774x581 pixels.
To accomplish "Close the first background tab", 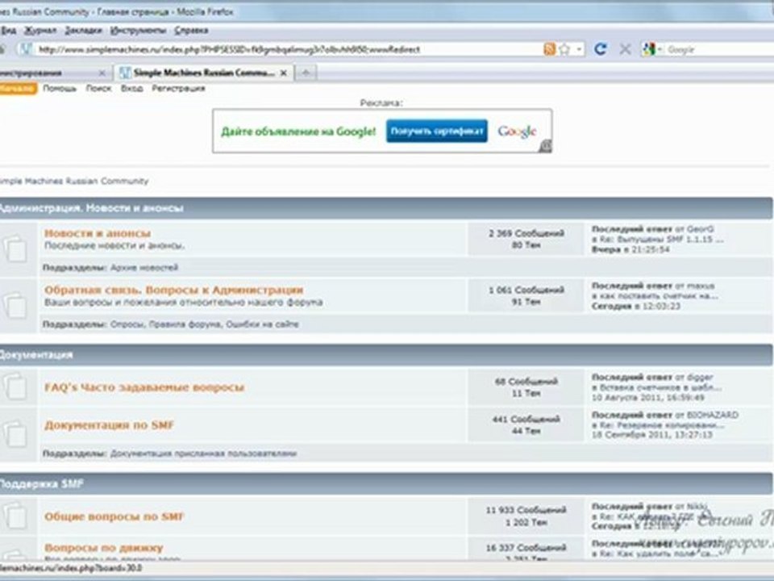I will click(102, 73).
